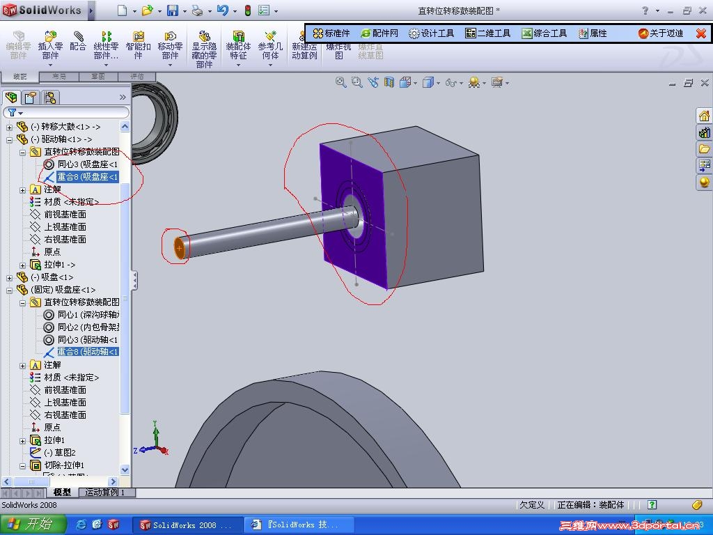Screen dimensions: 713x535
Task: Open Internet Explorer quick launch icon
Action: click(81, 525)
